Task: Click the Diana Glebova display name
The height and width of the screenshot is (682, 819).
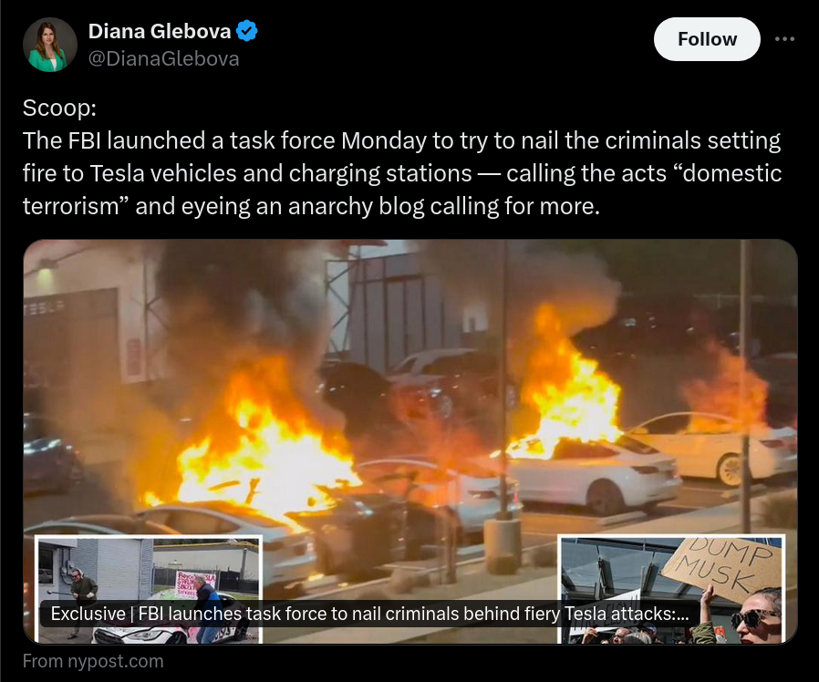Action: [x=160, y=31]
